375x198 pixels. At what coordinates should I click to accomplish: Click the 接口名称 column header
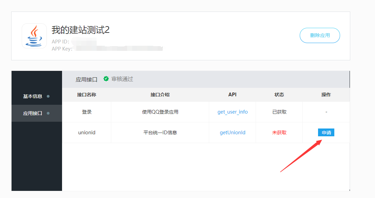point(86,95)
